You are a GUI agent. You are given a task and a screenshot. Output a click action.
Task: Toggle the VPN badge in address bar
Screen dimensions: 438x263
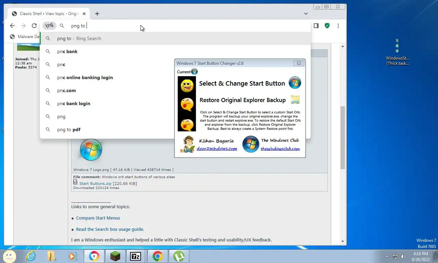(49, 26)
